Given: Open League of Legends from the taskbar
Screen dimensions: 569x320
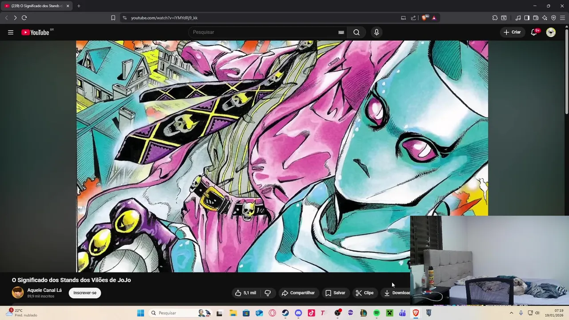Looking at the screenshot, I should pos(364,313).
